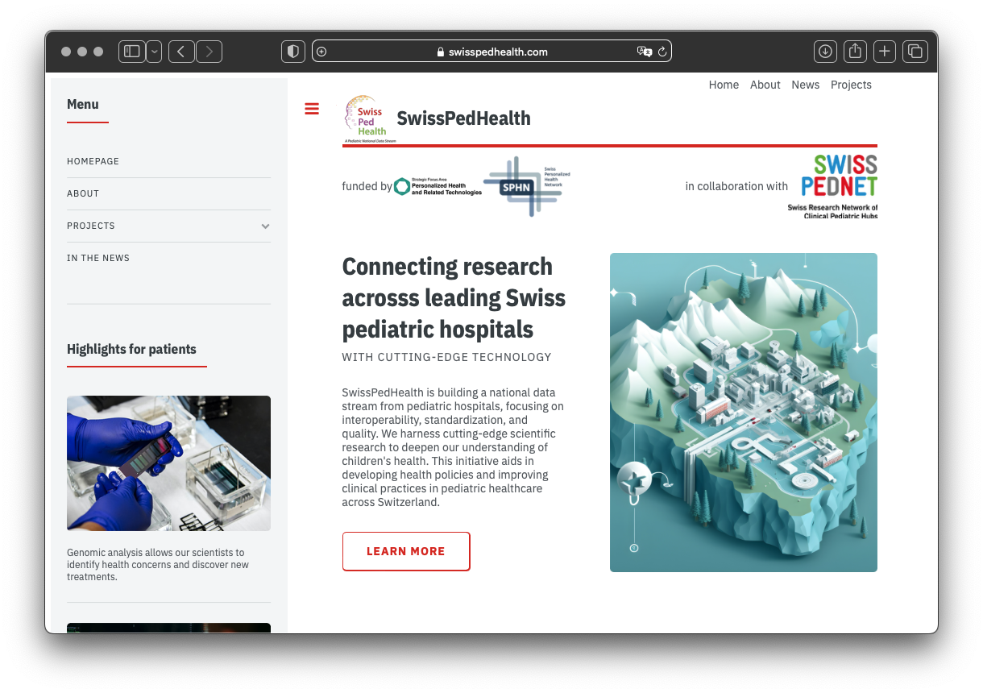Click the translate page icon
Screen dimensions: 983x693
pos(644,52)
